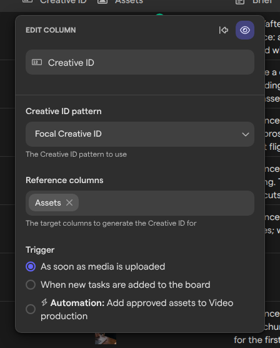Click 'The target columns to generate' helper text

(x=111, y=223)
